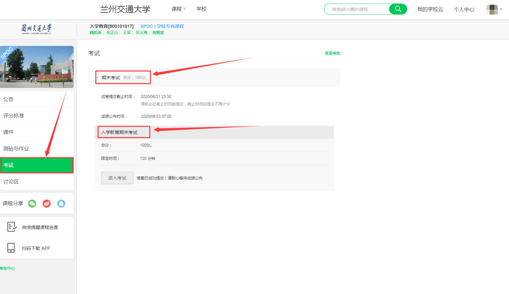This screenshot has width=509, height=294.
Task: Click the green search magnifier button
Action: 398,9
